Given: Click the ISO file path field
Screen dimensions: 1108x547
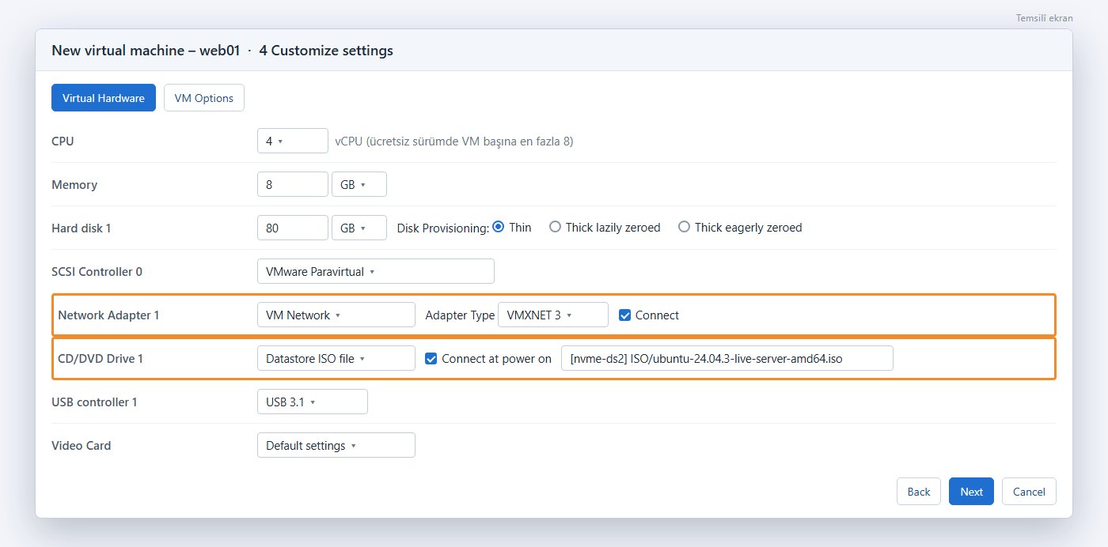Looking at the screenshot, I should [x=727, y=358].
